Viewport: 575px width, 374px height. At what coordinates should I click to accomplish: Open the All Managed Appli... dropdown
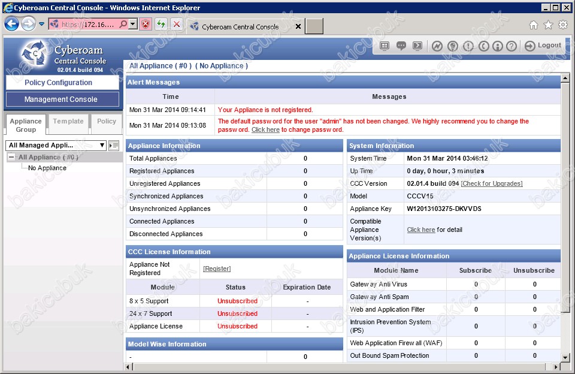56,145
